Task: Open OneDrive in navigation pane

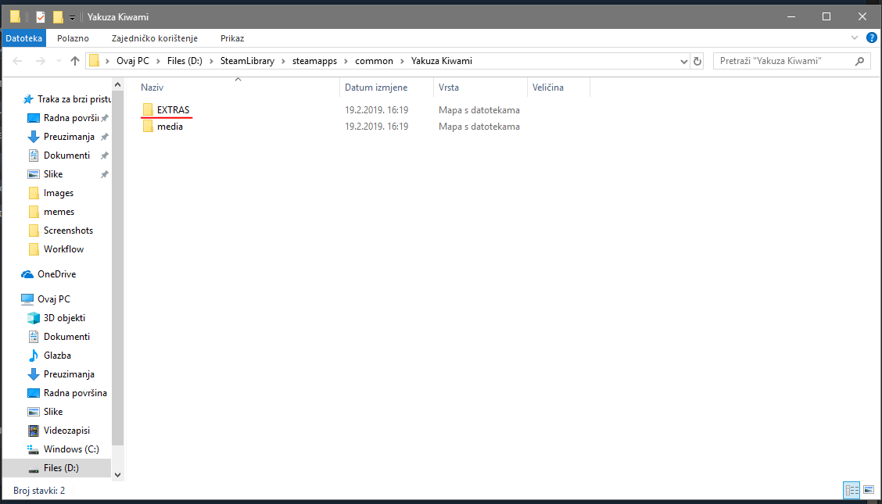Action: click(56, 274)
